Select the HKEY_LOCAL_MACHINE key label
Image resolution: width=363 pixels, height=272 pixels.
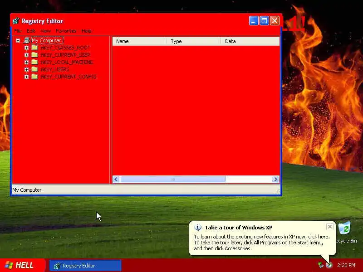(67, 62)
